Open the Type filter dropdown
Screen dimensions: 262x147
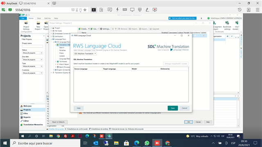point(32,66)
